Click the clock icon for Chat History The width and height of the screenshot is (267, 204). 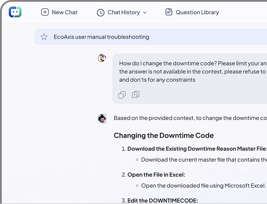101,12
